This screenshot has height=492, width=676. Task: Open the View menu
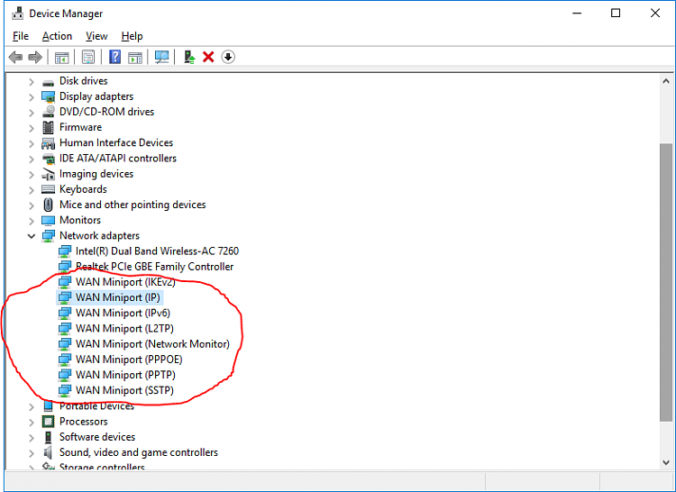click(96, 36)
